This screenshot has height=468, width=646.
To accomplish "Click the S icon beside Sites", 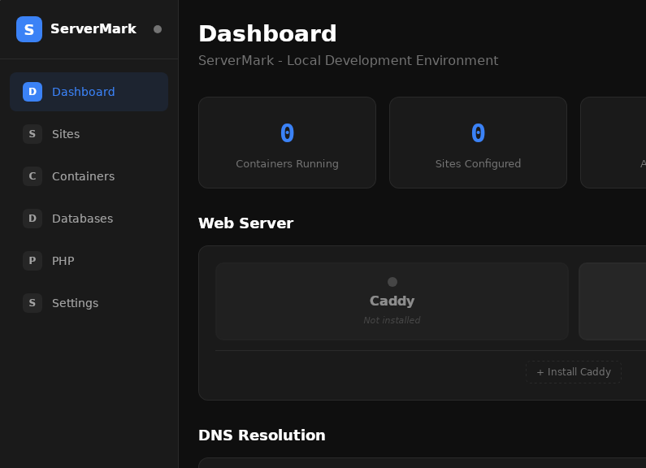I will coord(33,134).
